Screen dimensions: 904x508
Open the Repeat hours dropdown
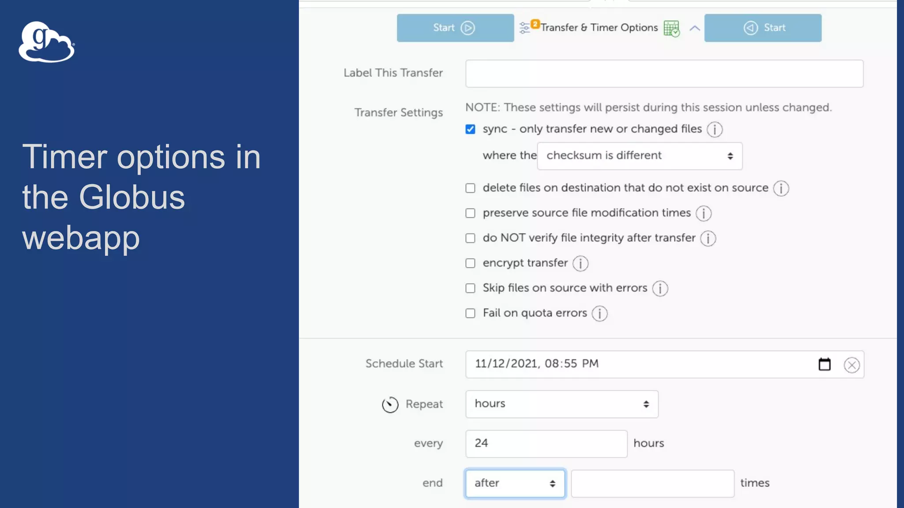point(561,404)
